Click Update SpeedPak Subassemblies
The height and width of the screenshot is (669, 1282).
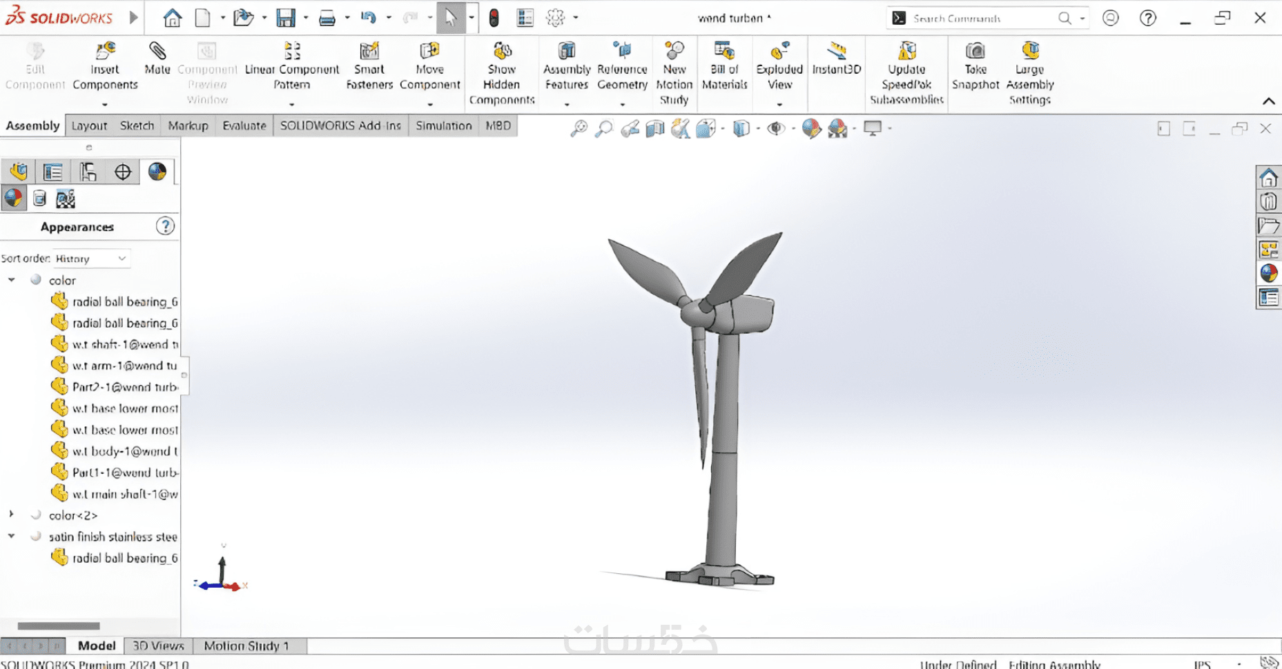tap(907, 74)
